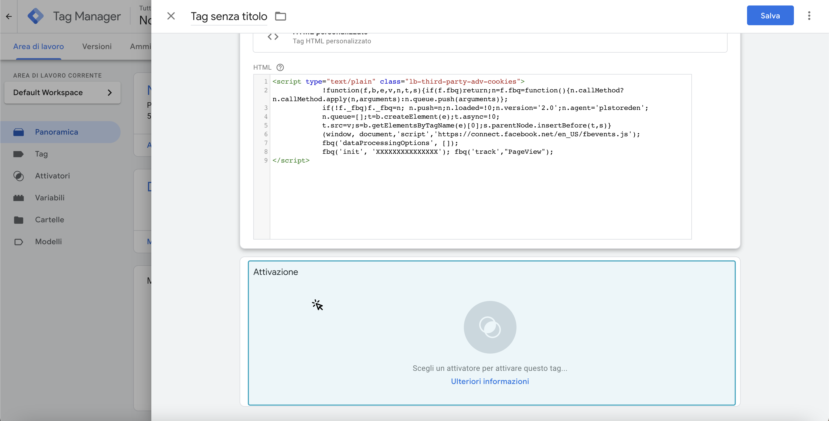Close the tag editor panel with X
Image resolution: width=829 pixels, height=421 pixels.
[x=171, y=16]
